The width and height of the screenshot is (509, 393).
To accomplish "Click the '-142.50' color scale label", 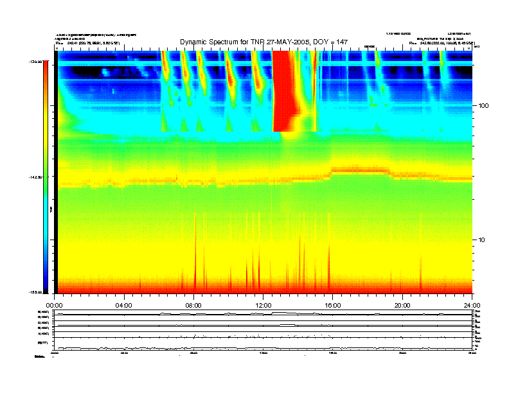I will 35,177.
